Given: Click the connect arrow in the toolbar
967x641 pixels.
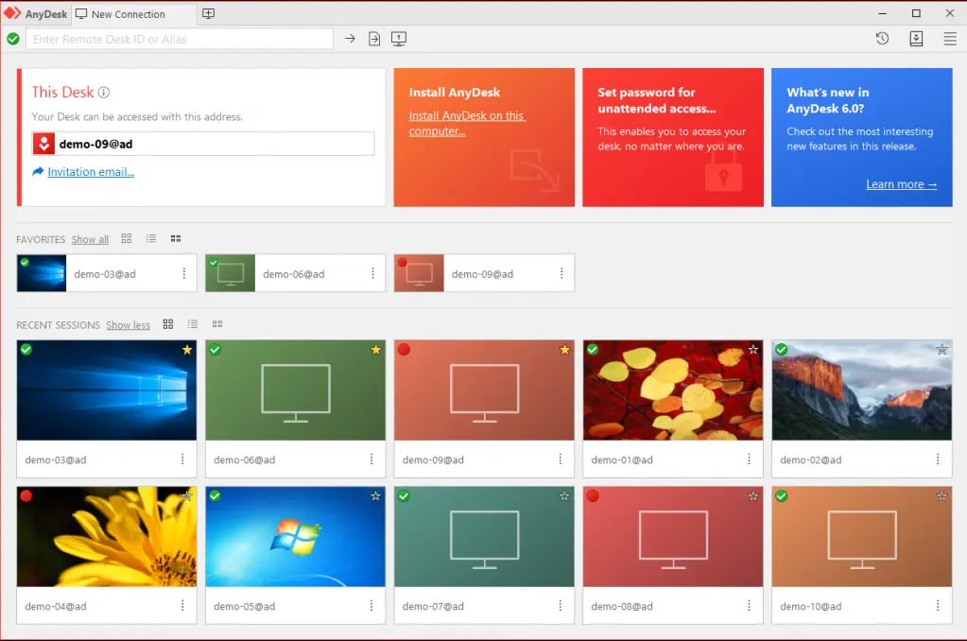Looking at the screenshot, I should 349,38.
